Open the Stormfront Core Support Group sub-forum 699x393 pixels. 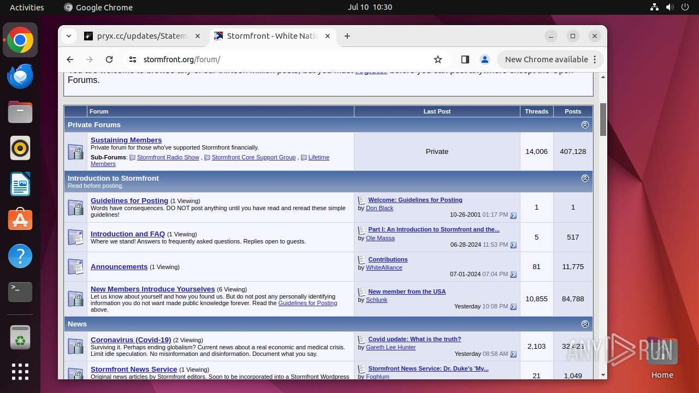[x=253, y=157]
